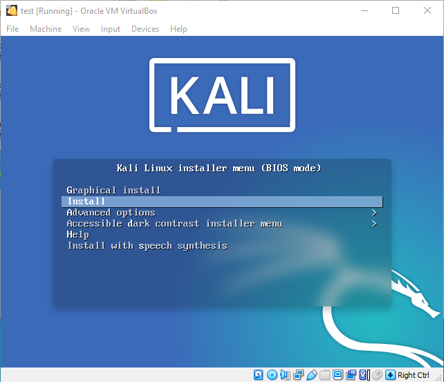Screen dimensions: 444x382
Task: Open the File menu
Action: (12, 29)
